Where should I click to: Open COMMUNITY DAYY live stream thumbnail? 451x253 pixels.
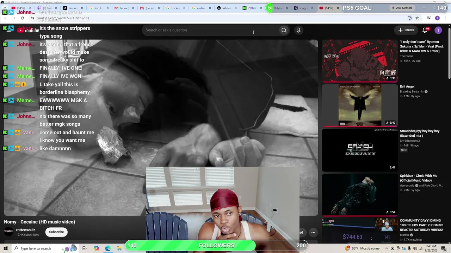(x=359, y=230)
